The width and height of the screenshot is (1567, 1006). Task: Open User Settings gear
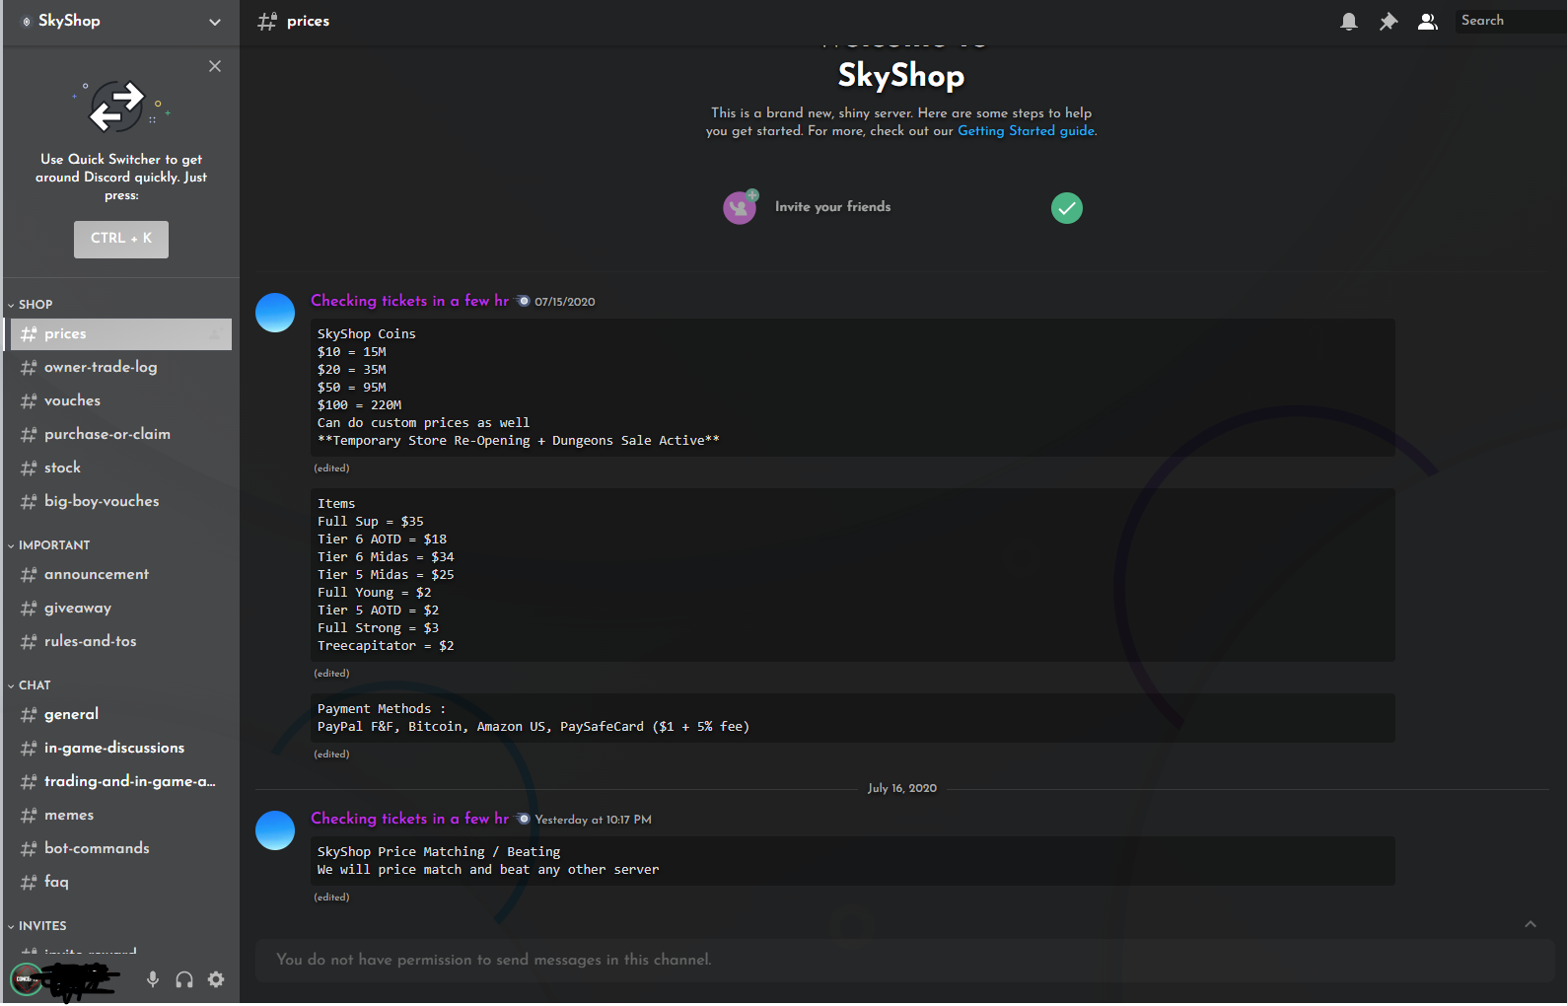[x=216, y=979]
